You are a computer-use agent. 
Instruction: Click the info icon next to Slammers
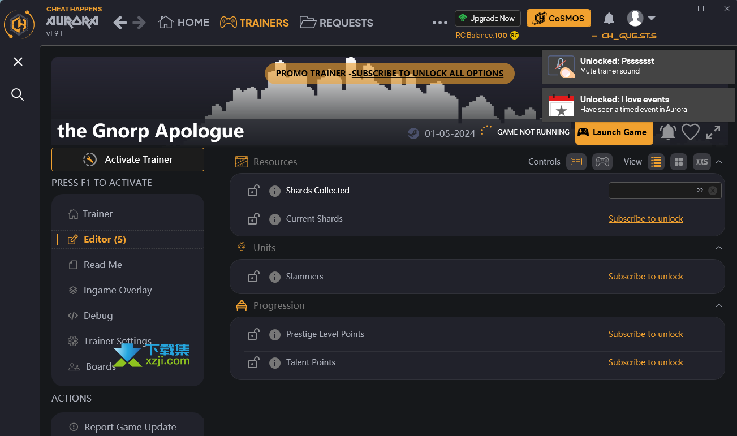(x=275, y=277)
